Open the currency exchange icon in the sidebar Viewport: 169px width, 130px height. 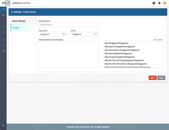coord(3,27)
